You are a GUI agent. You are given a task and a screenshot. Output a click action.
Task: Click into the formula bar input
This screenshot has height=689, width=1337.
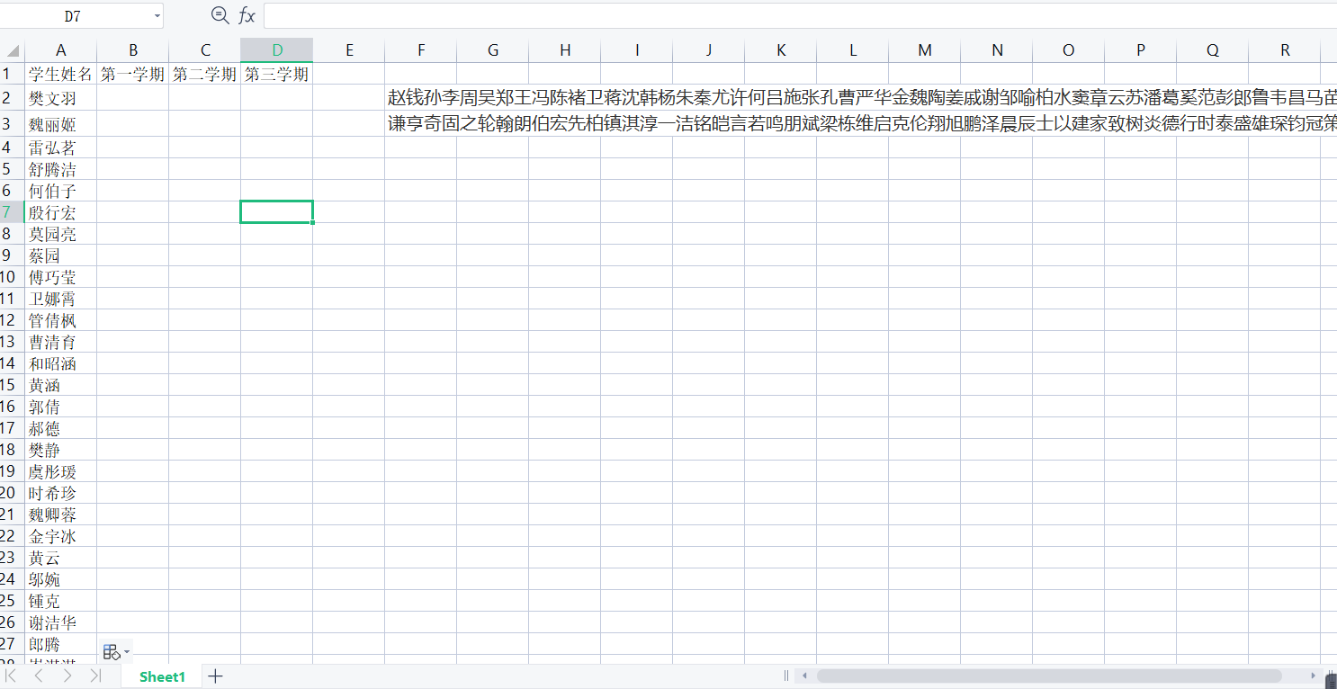coord(800,15)
